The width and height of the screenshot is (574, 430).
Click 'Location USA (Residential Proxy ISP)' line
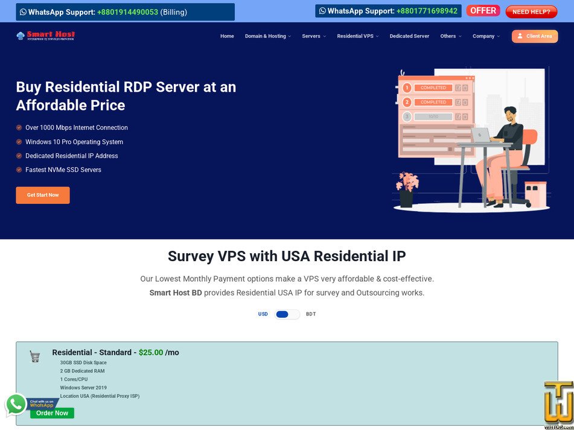point(100,396)
